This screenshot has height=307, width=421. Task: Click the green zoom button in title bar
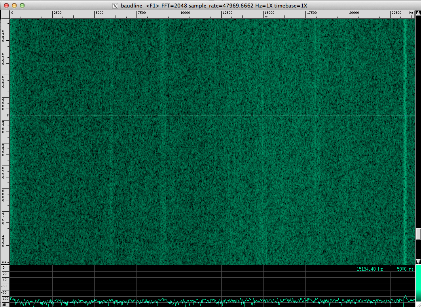tap(22, 6)
